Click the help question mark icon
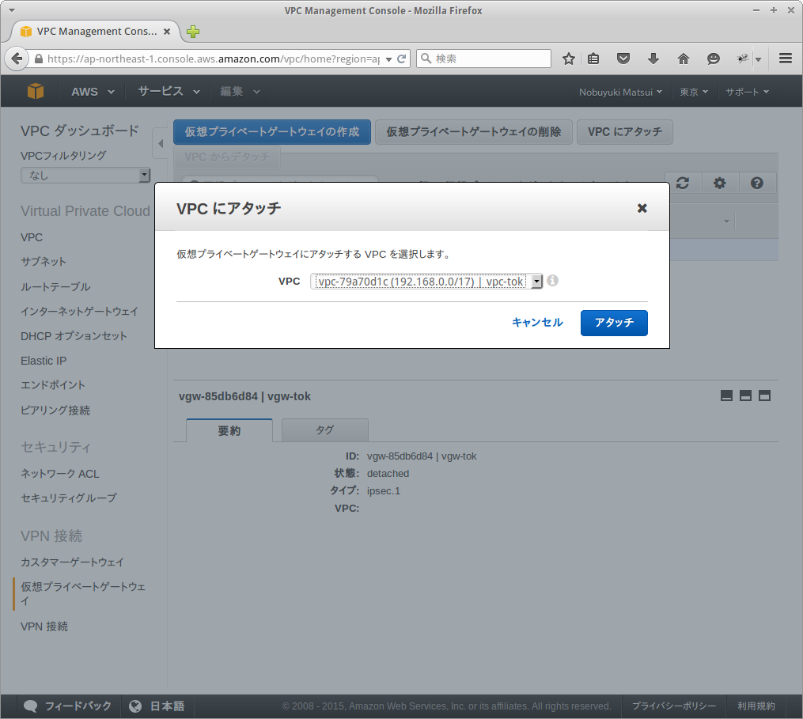 click(757, 183)
